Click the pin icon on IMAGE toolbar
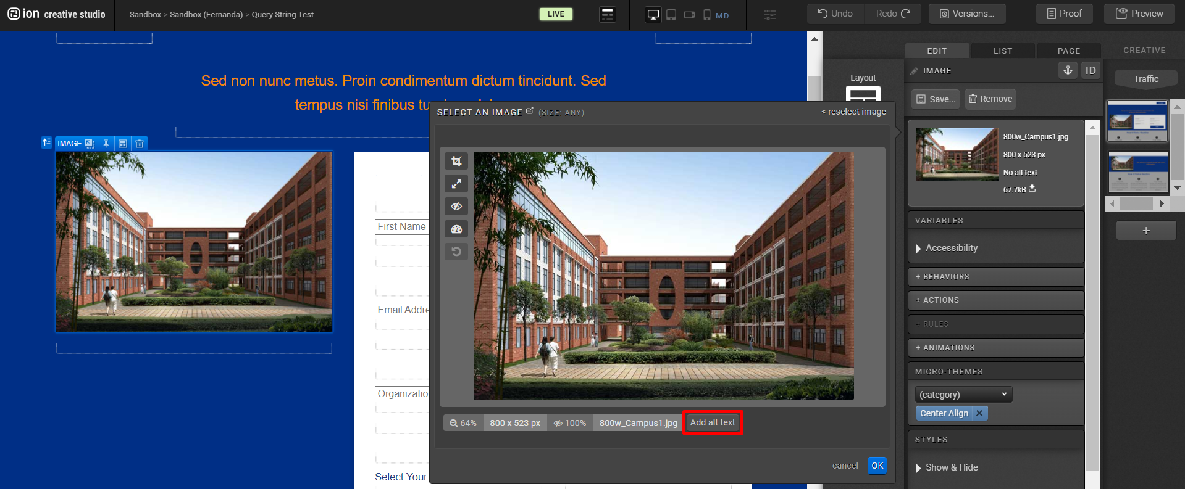 106,143
